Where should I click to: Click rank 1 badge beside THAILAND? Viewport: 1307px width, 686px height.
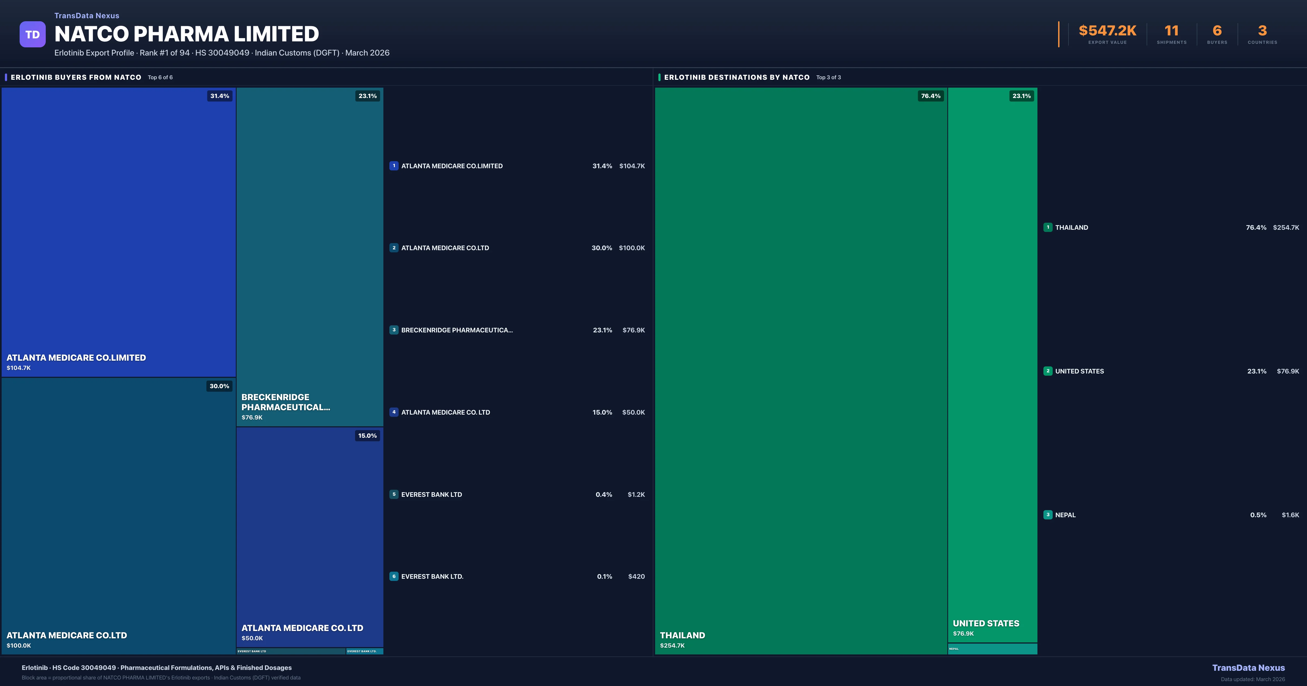(x=1048, y=227)
